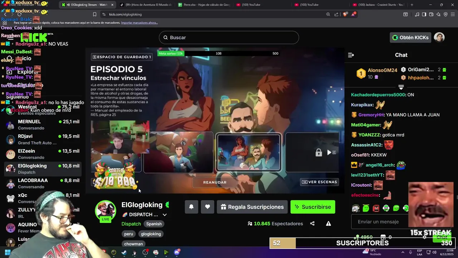
Task: Click the stream video player
Action: coord(215,120)
